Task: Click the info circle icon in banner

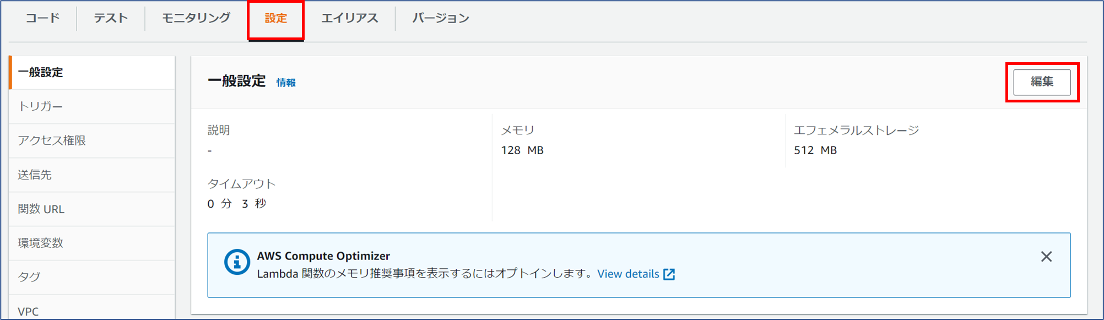Action: (x=237, y=262)
